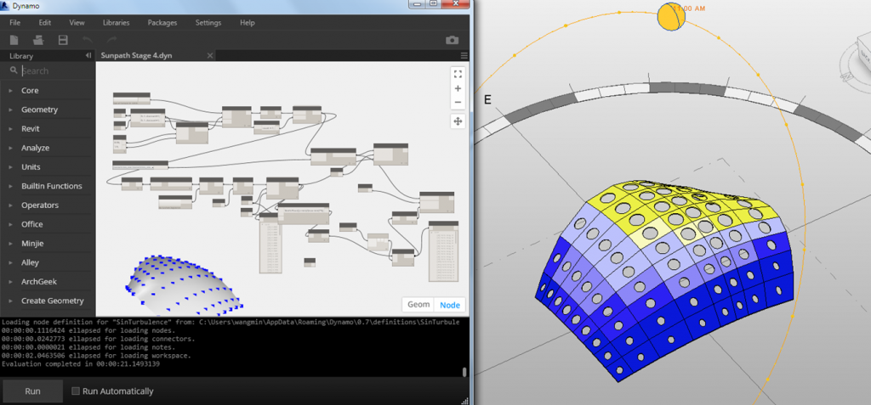Screen dimensions: 871x405
Task: Expand the Core library category
Action: tap(30, 90)
